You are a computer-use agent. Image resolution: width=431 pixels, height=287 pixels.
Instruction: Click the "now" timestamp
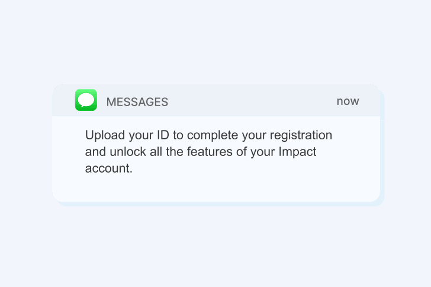348,101
